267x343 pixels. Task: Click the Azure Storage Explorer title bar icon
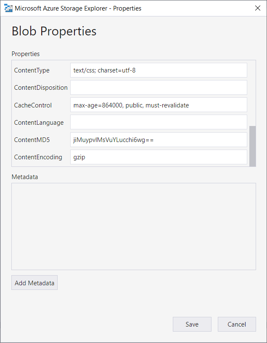tap(8, 8)
